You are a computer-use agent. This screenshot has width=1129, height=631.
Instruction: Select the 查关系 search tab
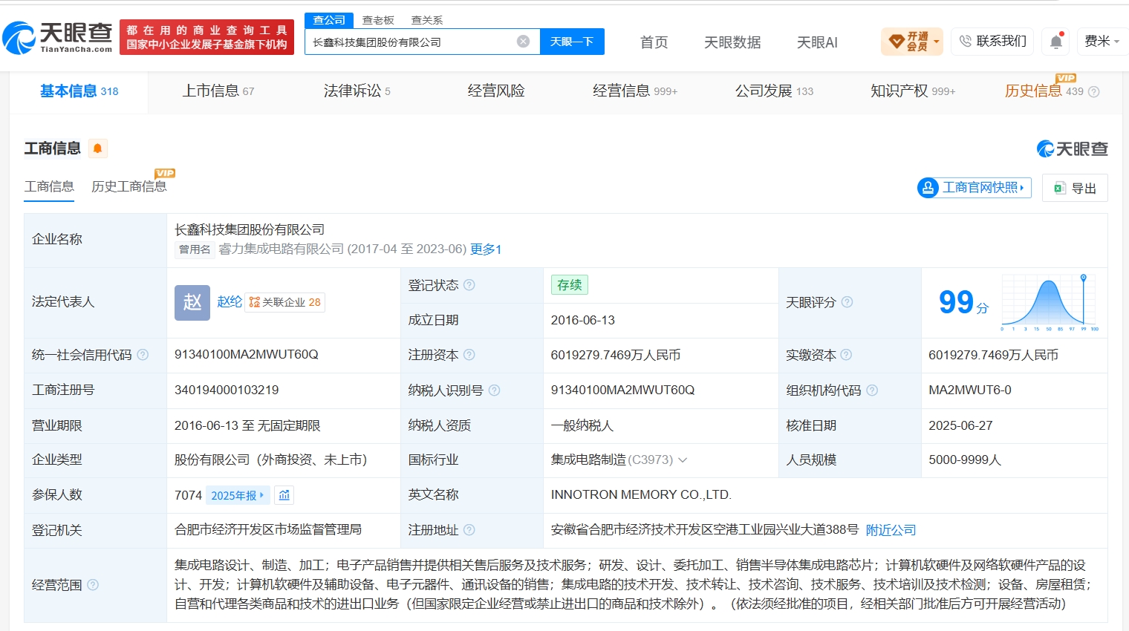[x=427, y=20]
